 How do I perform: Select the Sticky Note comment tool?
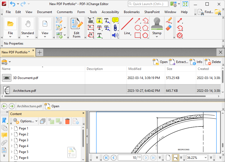pyautogui.click(x=115, y=20)
